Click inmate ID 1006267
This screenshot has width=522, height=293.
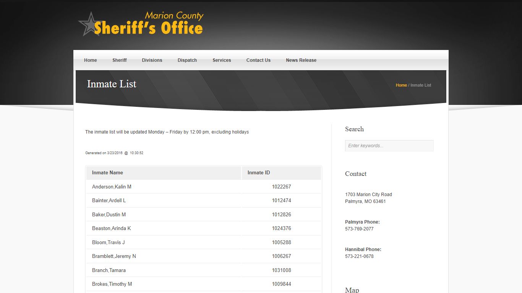point(282,256)
